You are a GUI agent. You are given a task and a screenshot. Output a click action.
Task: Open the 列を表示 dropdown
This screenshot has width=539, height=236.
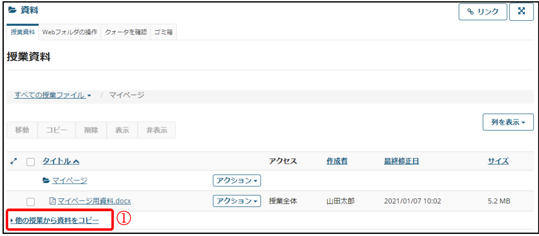coord(508,122)
